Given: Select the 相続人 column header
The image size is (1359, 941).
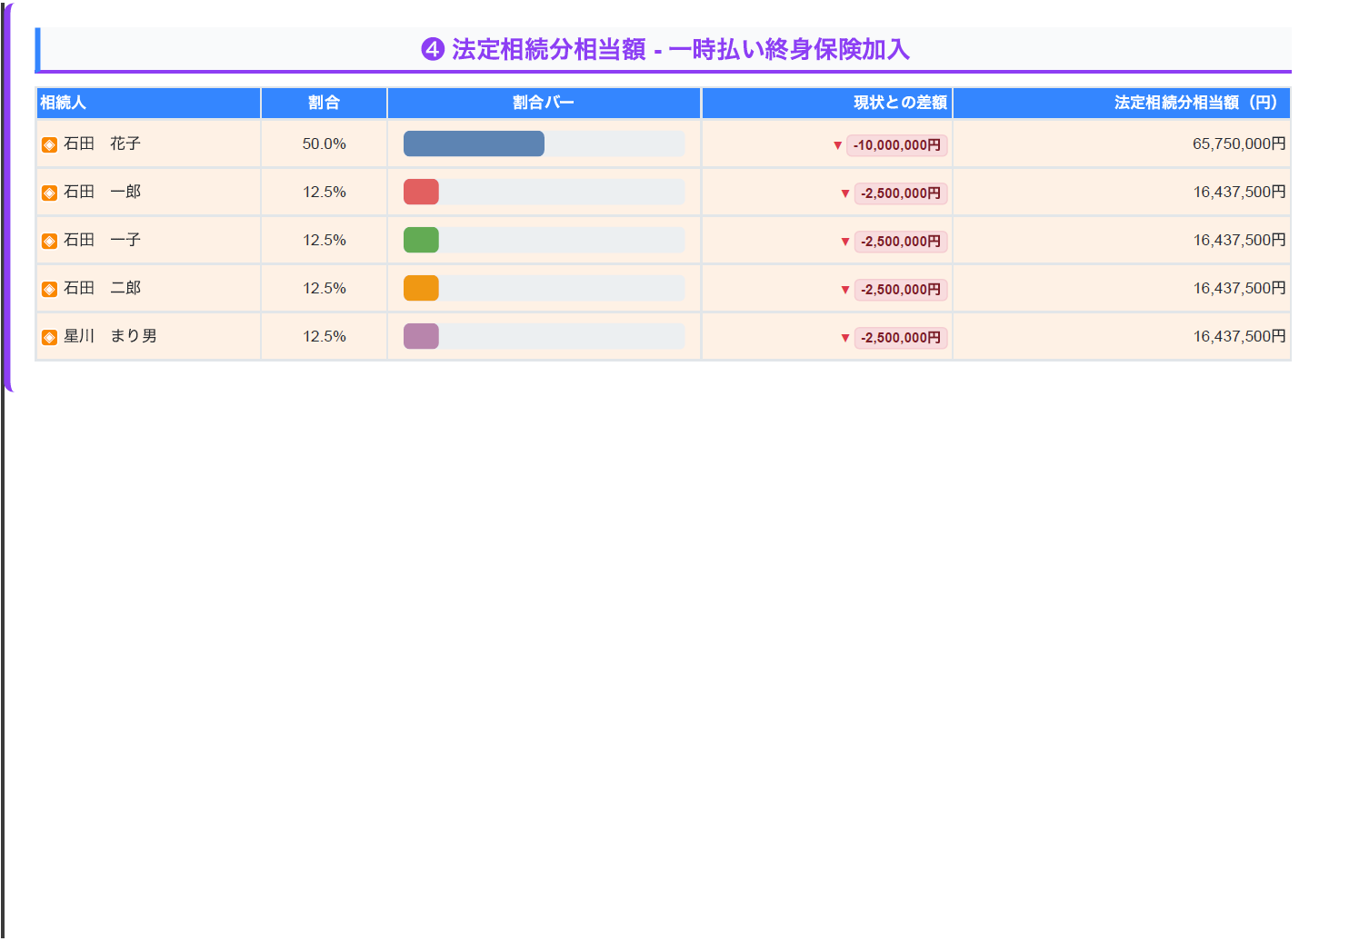Looking at the screenshot, I should [x=148, y=103].
